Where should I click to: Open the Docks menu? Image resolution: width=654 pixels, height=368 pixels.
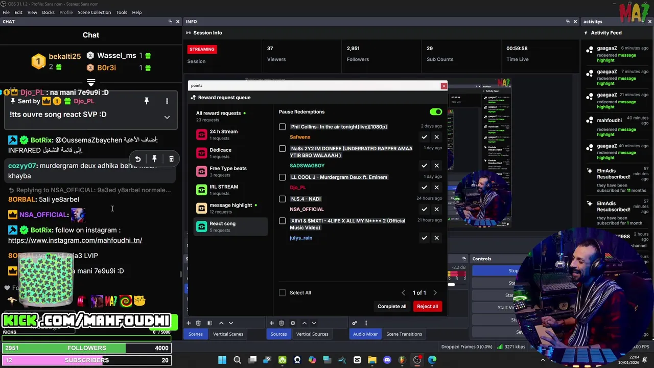(x=48, y=12)
